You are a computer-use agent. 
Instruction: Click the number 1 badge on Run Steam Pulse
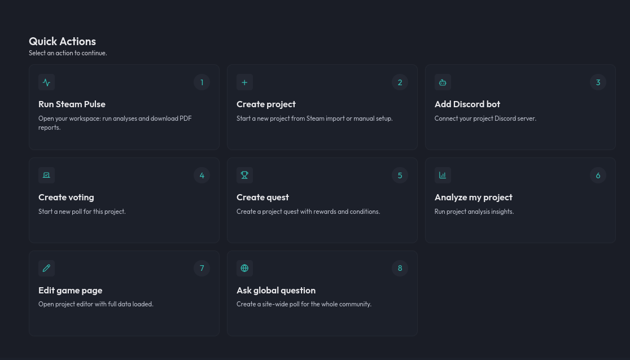pyautogui.click(x=202, y=82)
